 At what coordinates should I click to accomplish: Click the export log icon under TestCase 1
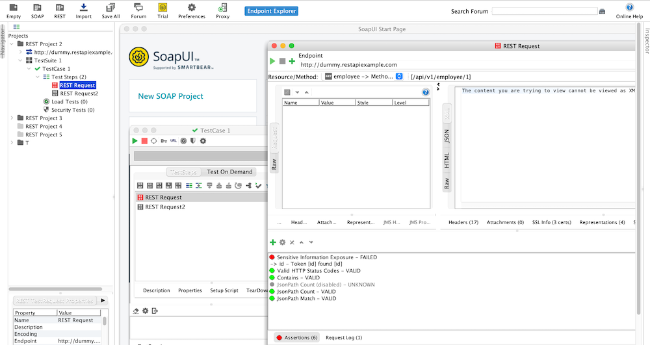point(155,311)
